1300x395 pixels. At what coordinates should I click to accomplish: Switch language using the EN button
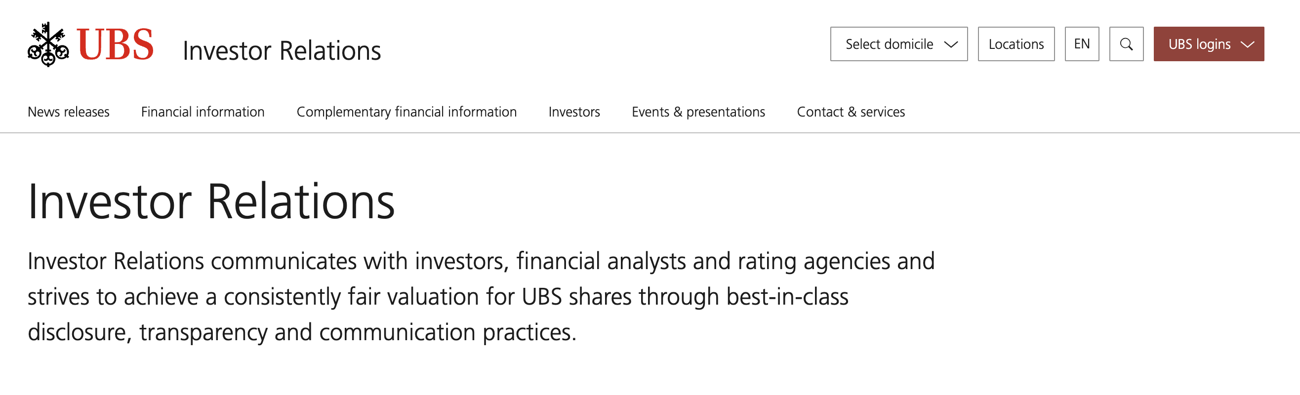1082,44
